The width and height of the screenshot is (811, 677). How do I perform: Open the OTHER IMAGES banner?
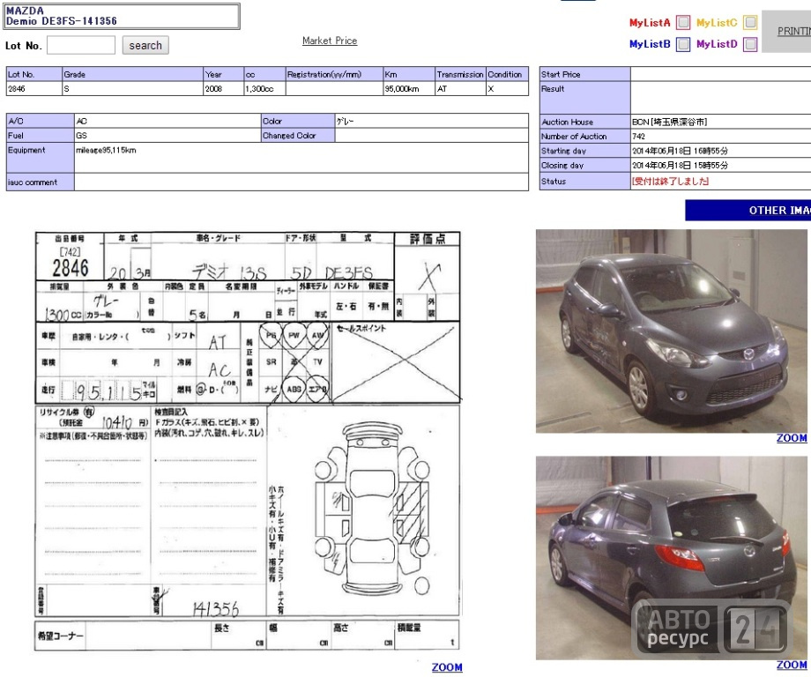tap(748, 211)
